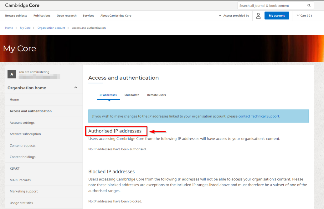Screen dimensions: 324x209
Task: Open Home in the sidebar
Action: pyautogui.click(x=44, y=100)
